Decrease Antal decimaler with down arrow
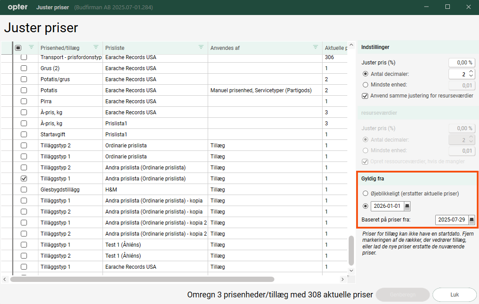The image size is (479, 304). click(471, 76)
